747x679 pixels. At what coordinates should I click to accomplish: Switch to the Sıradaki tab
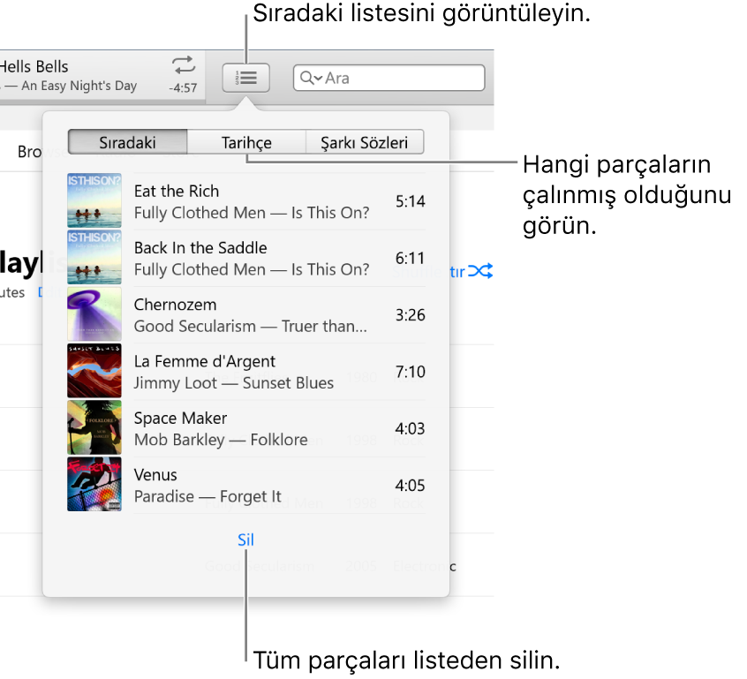pos(128,142)
